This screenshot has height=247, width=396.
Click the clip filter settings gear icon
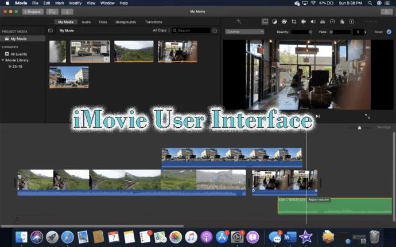click(215, 30)
